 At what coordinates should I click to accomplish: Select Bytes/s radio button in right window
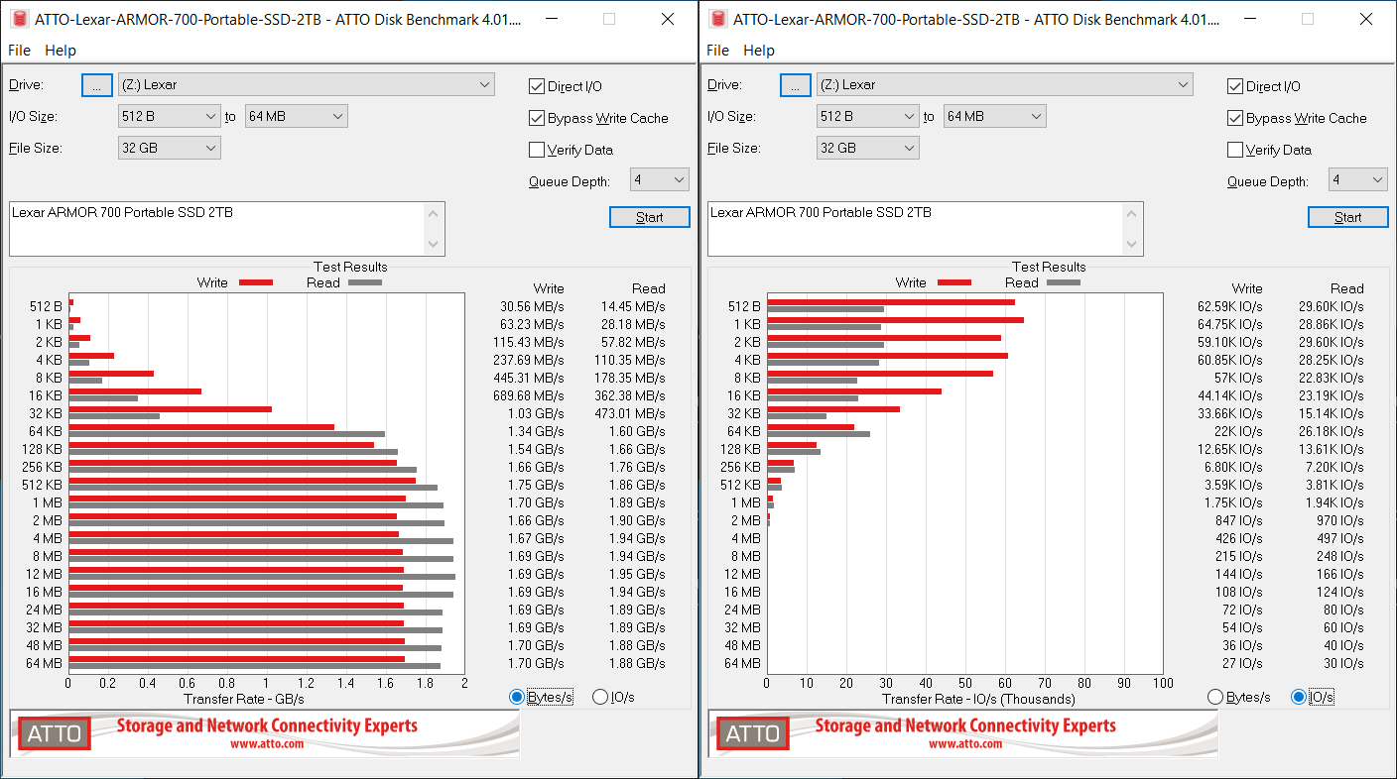pos(1215,697)
